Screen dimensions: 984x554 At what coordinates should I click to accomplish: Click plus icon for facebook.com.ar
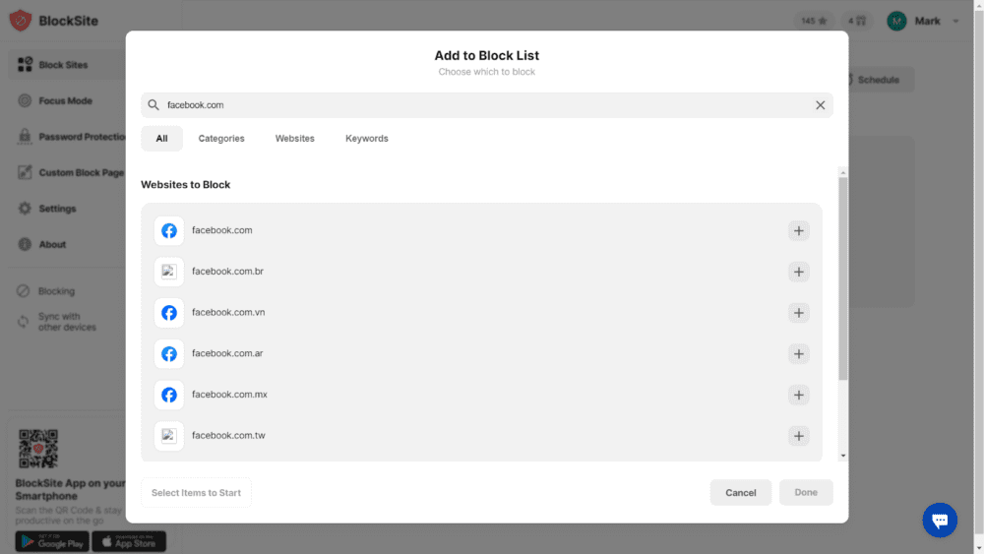pos(798,354)
